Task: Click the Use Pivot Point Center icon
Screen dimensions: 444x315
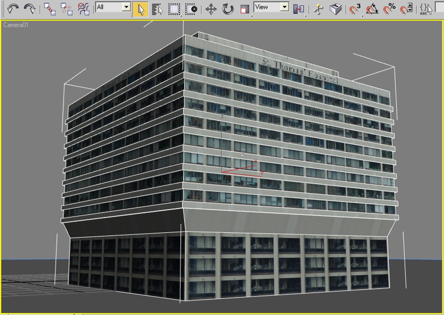Action: tap(299, 9)
